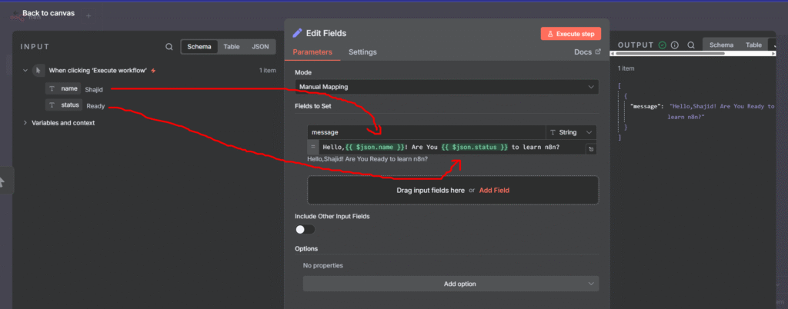Viewport: 788px width, 309px height.
Task: Click the expression menu icon in message value
Action: point(590,148)
